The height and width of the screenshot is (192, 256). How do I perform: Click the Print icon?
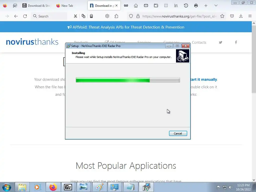point(196,6)
